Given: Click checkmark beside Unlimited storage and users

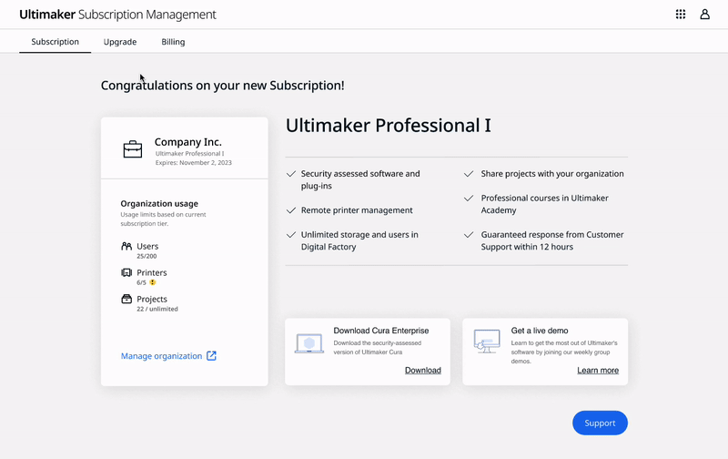Looking at the screenshot, I should click(291, 235).
